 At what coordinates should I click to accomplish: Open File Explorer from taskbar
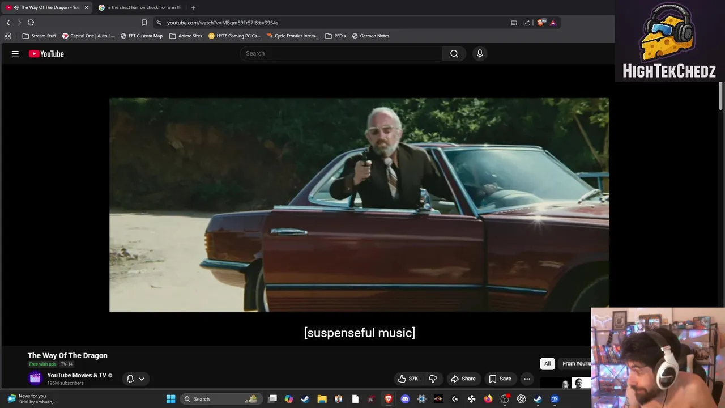(x=322, y=399)
